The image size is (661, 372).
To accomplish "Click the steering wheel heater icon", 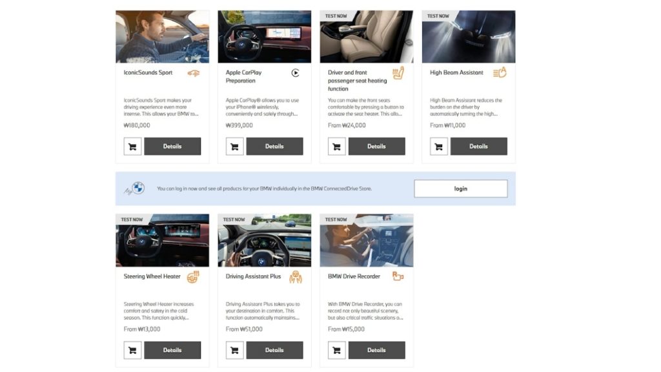I will tap(193, 276).
